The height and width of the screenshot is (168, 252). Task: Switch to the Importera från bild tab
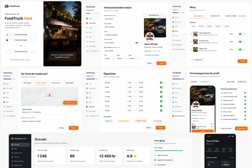pos(235,16)
